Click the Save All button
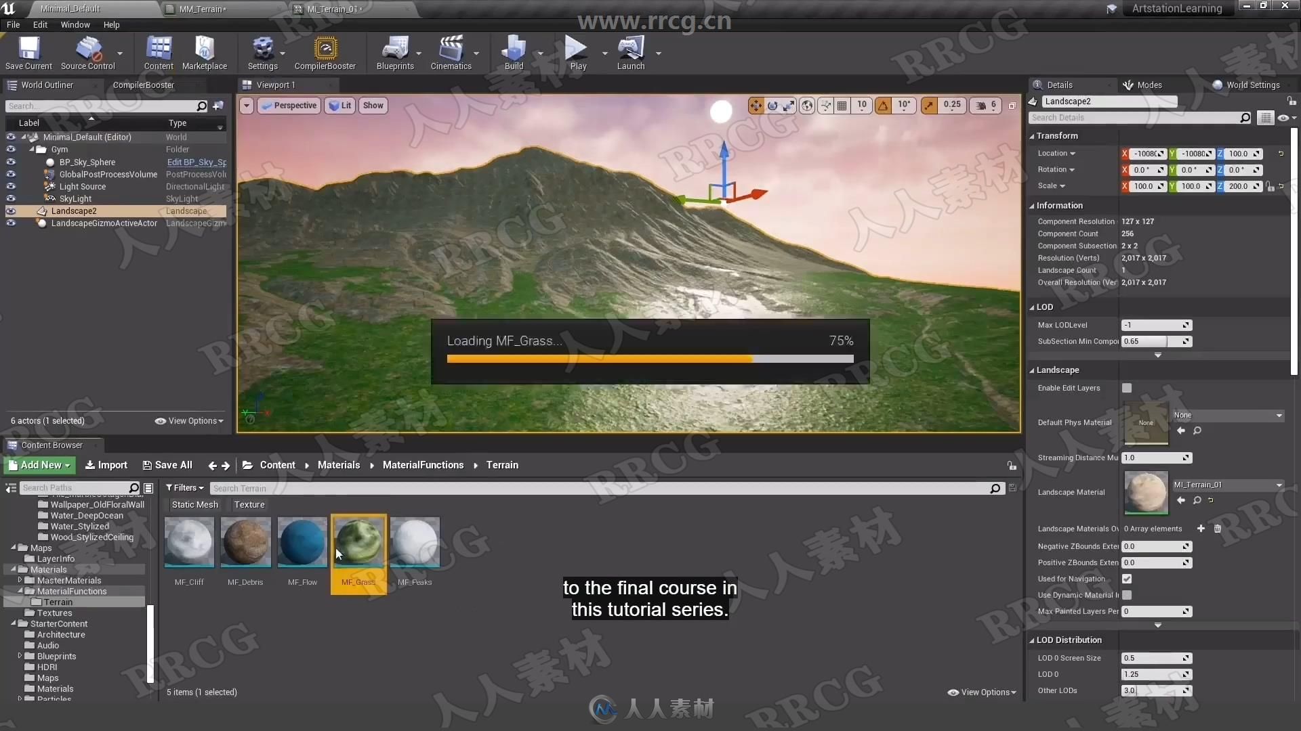The image size is (1301, 731). [167, 466]
